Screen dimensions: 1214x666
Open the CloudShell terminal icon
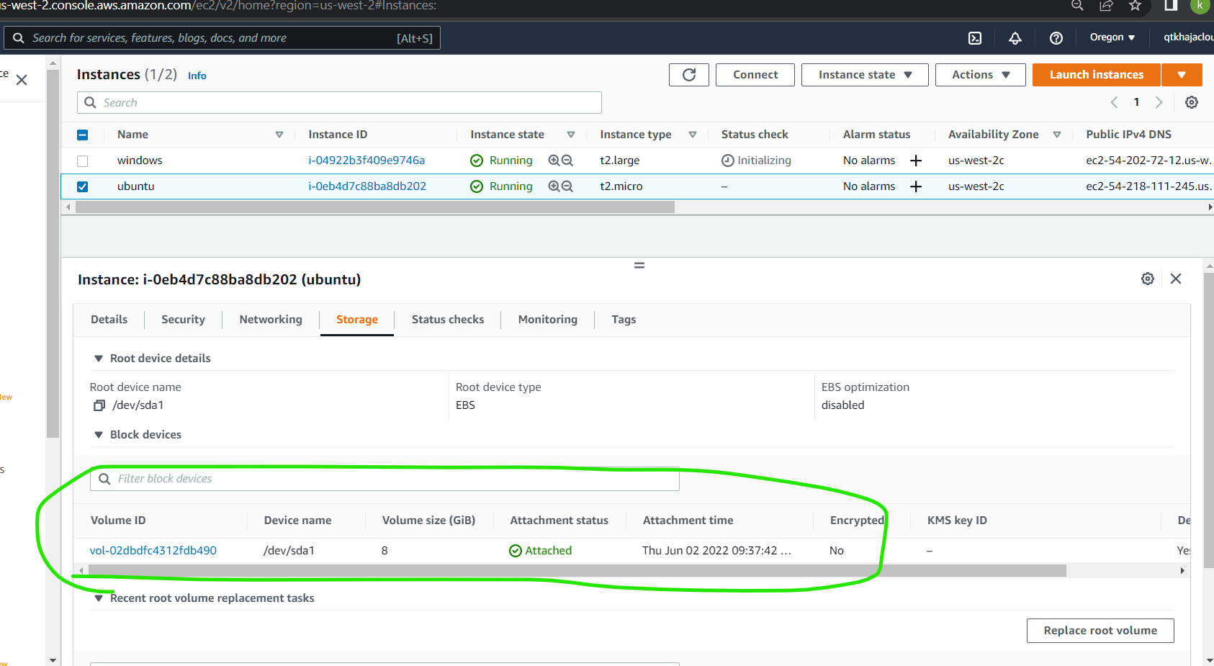tap(975, 38)
